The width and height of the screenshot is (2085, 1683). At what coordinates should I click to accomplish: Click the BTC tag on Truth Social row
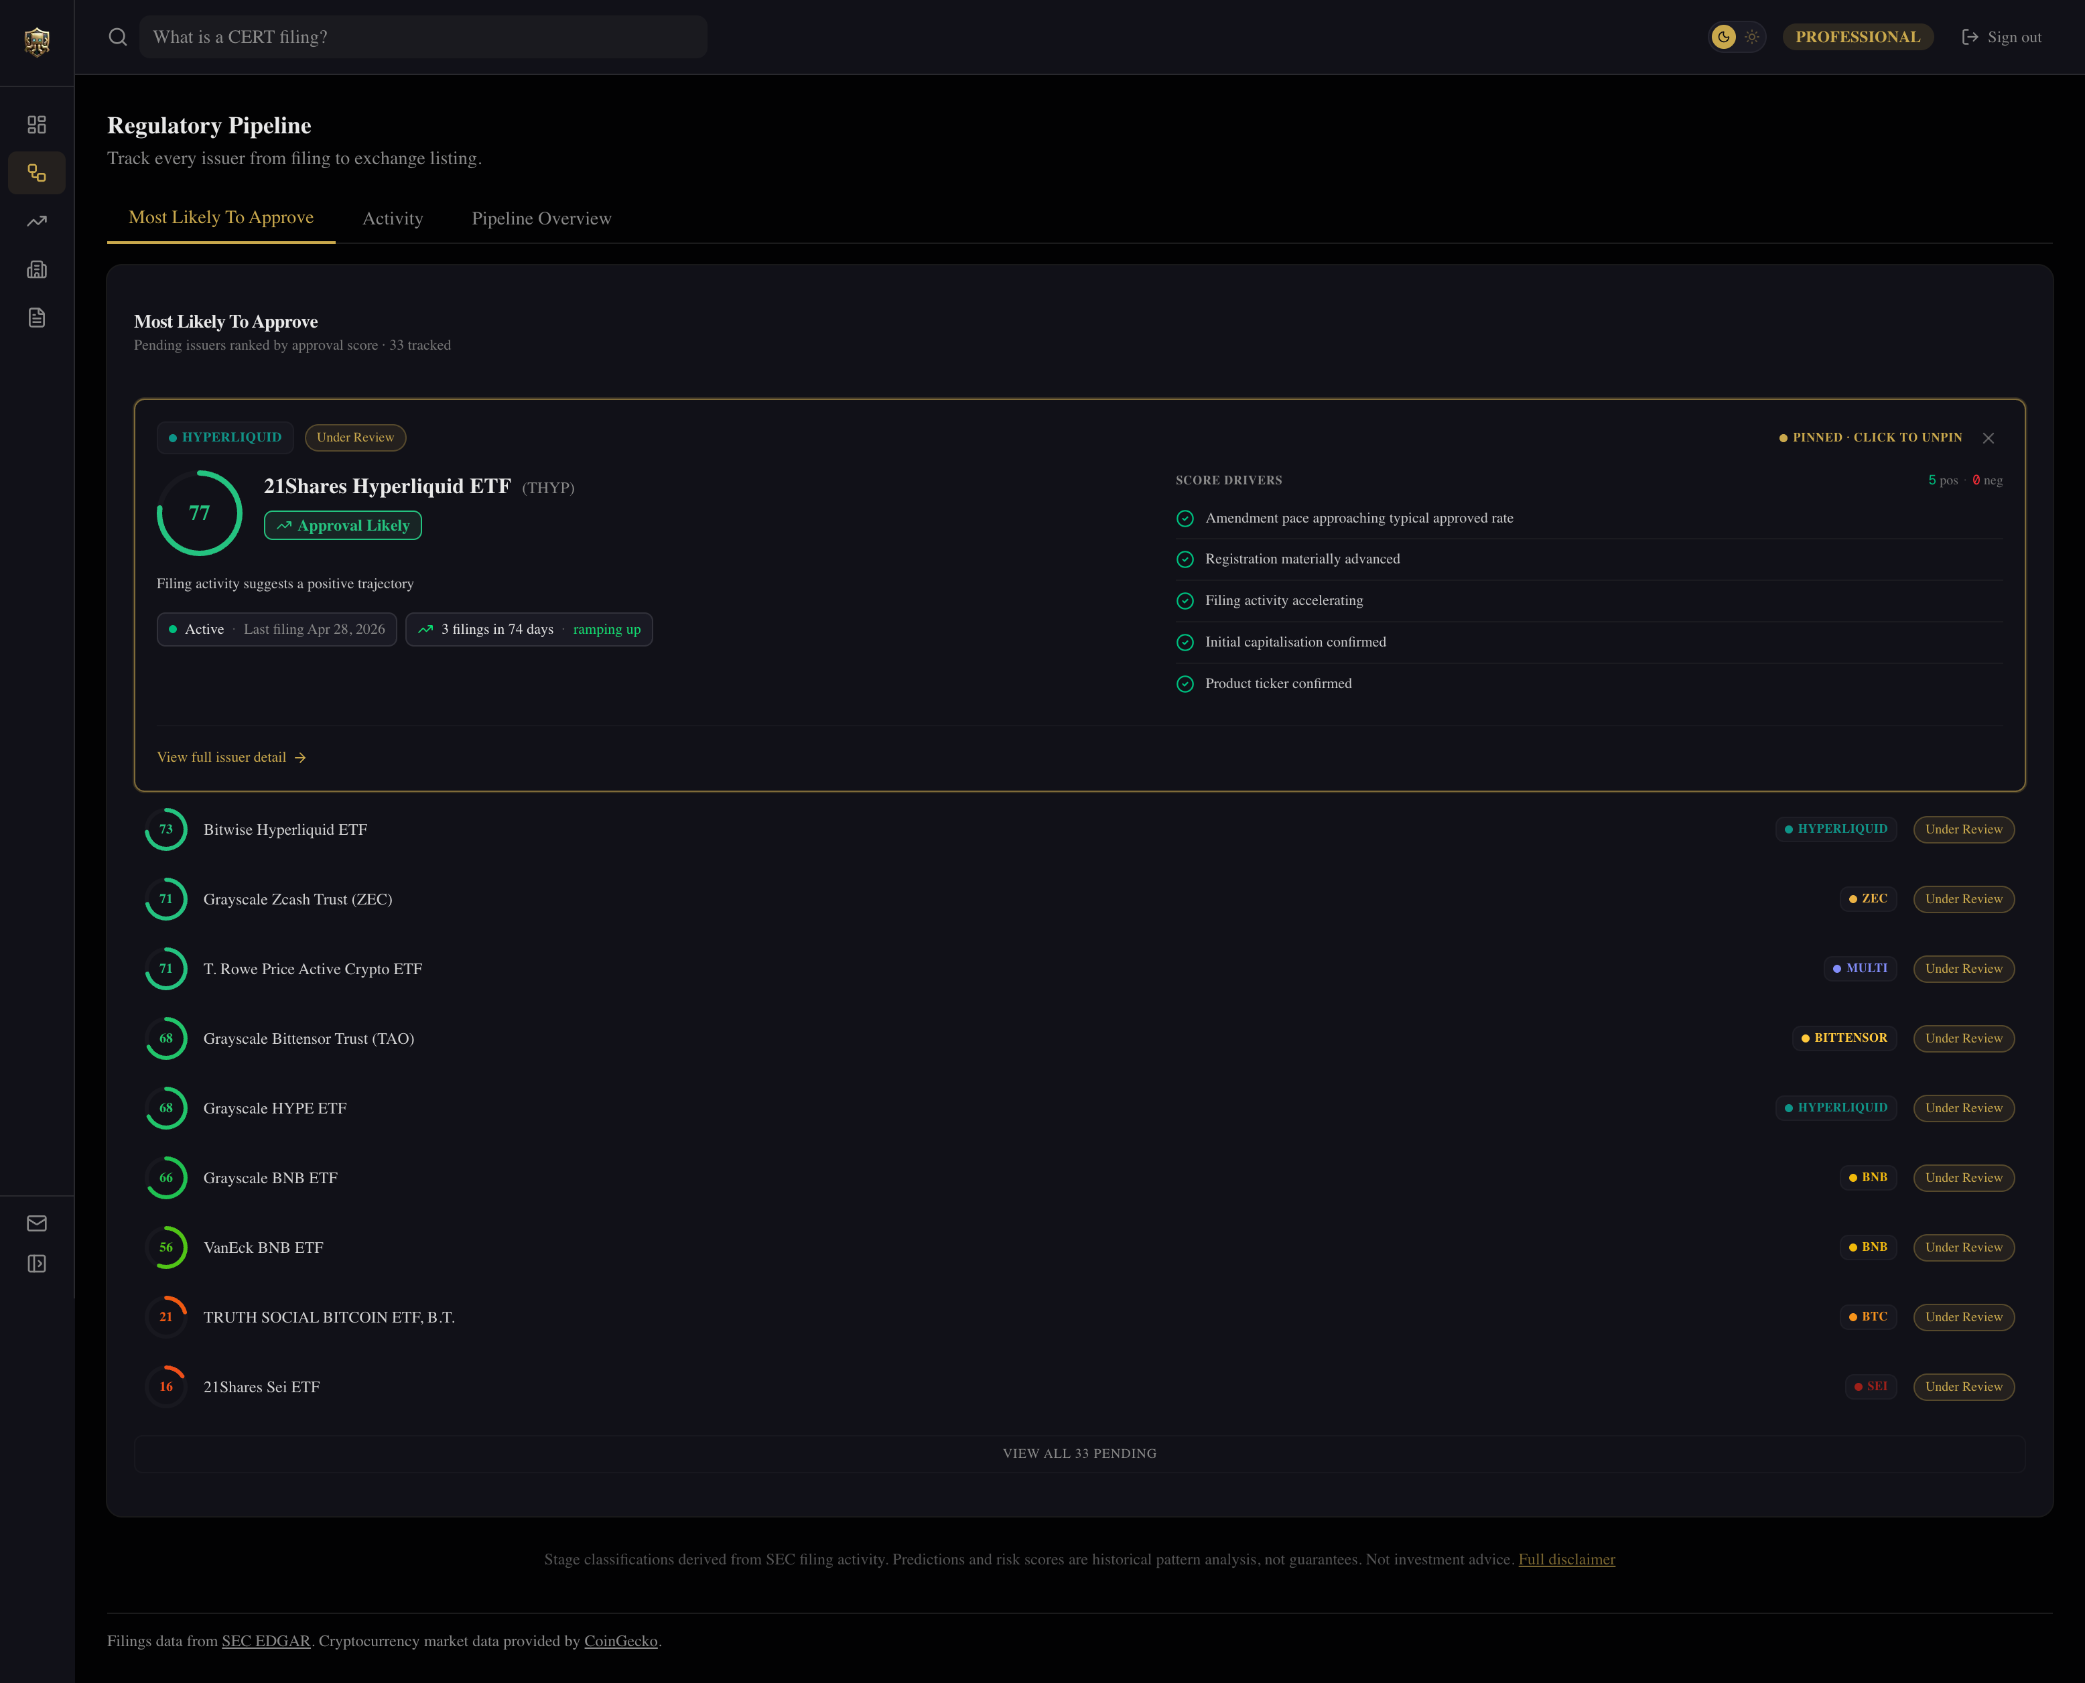pos(1868,1317)
